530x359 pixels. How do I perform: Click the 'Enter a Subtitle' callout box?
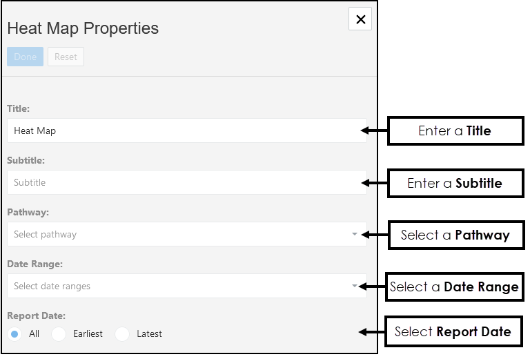455,183
